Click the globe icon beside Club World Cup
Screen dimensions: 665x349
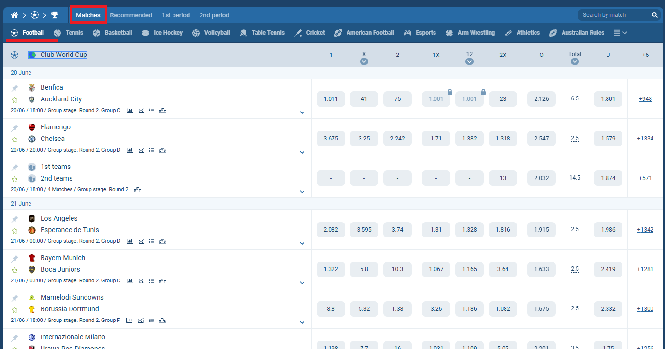coord(32,55)
